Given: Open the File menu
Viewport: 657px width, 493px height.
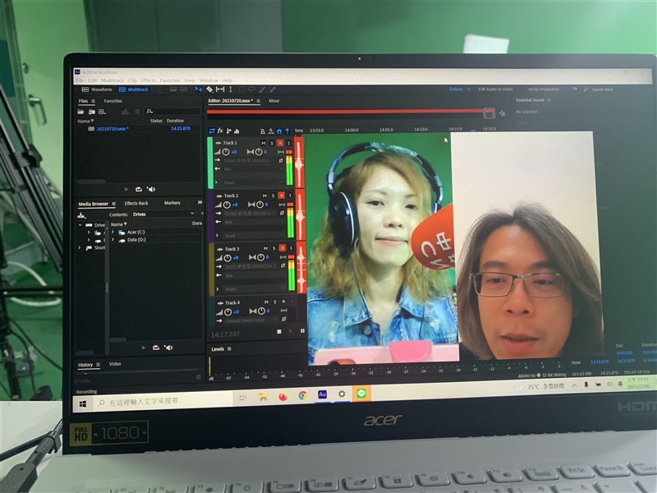Looking at the screenshot, I should [79, 80].
